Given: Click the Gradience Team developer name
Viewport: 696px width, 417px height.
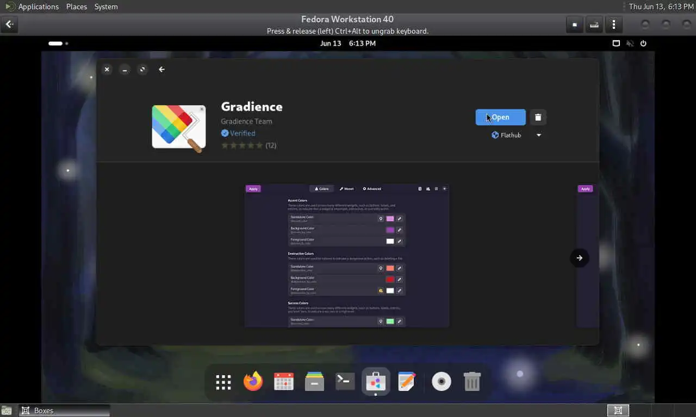Looking at the screenshot, I should click(246, 122).
